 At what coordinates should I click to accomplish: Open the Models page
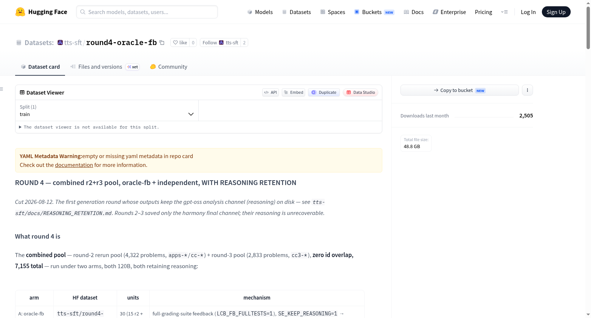coord(260,12)
